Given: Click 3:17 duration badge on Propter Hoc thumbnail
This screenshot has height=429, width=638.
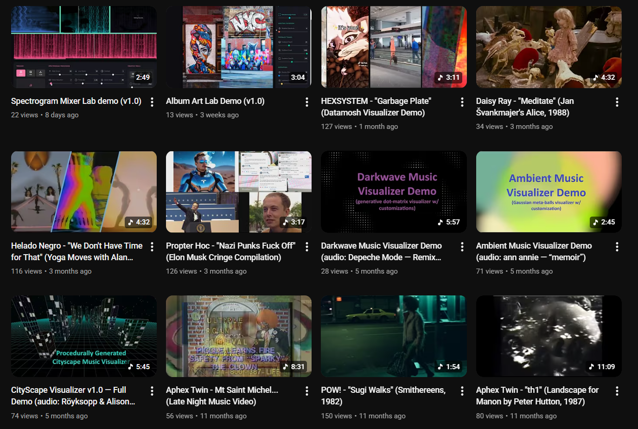Looking at the screenshot, I should click(293, 222).
